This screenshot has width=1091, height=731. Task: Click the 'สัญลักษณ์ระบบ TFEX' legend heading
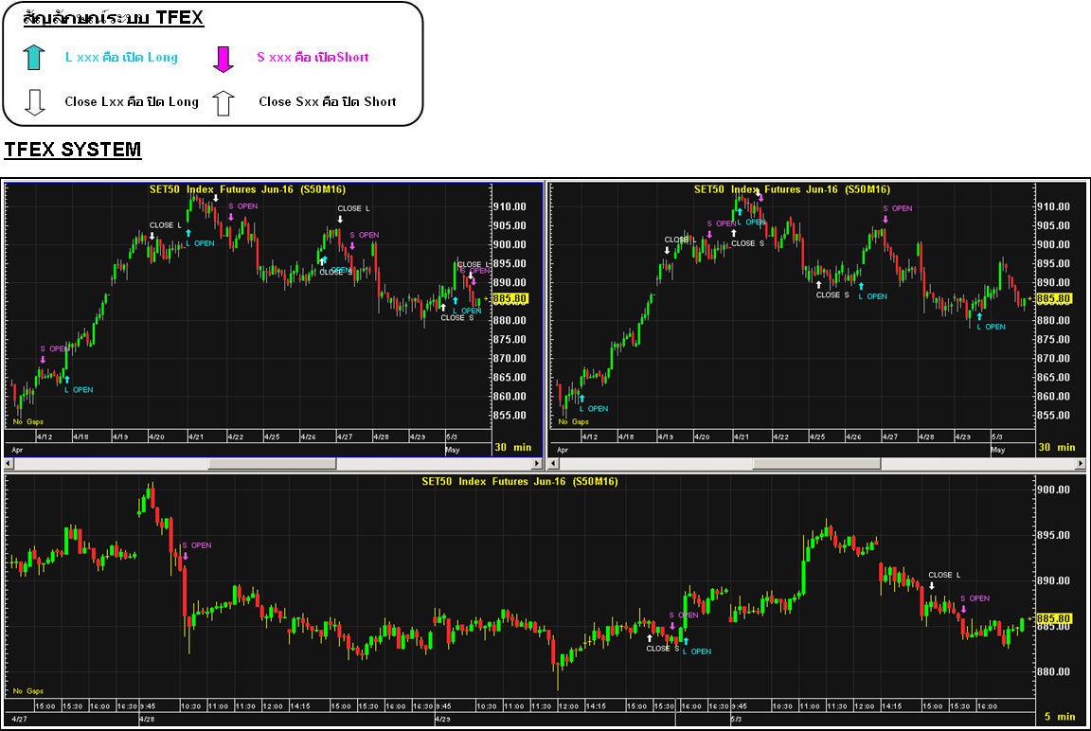pyautogui.click(x=113, y=17)
